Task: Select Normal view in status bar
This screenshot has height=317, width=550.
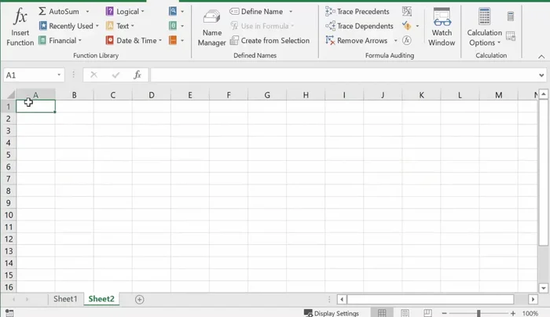Action: tap(383, 312)
